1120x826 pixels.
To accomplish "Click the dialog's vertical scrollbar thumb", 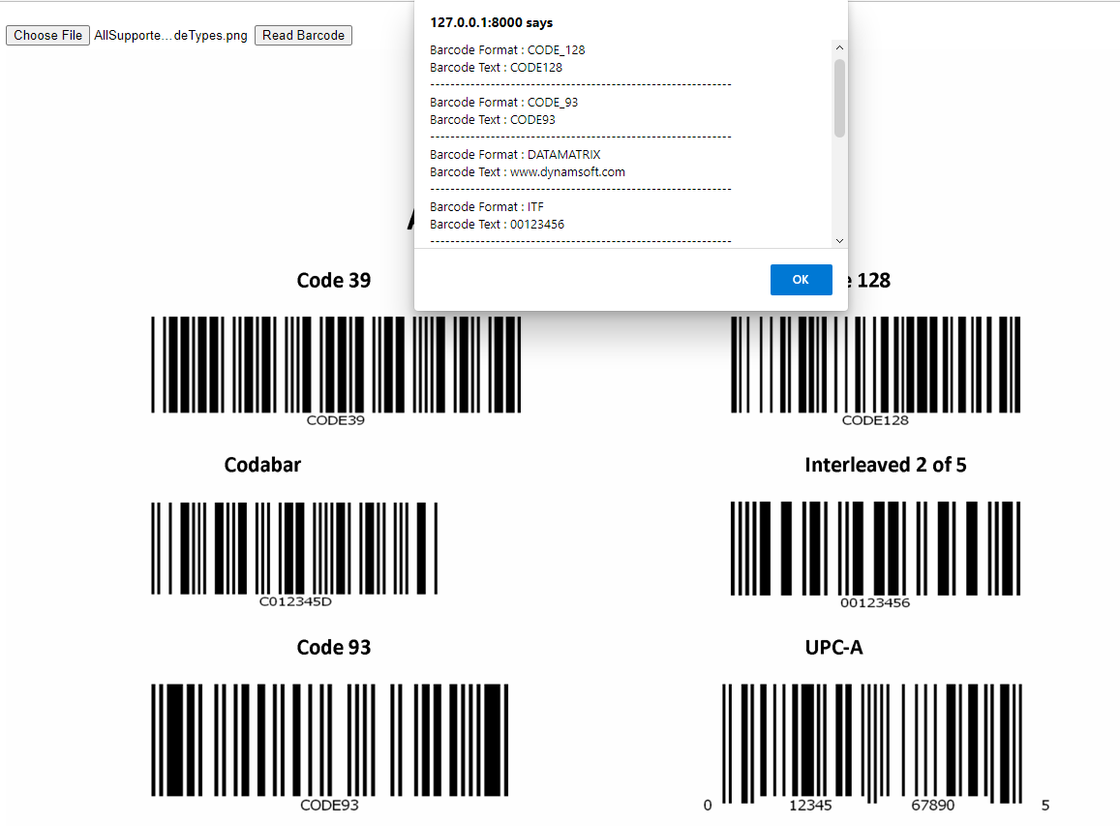I will point(839,97).
